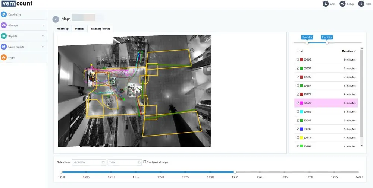Click the Manage cloud icon
This screenshot has width=373, height=188.
click(4, 25)
